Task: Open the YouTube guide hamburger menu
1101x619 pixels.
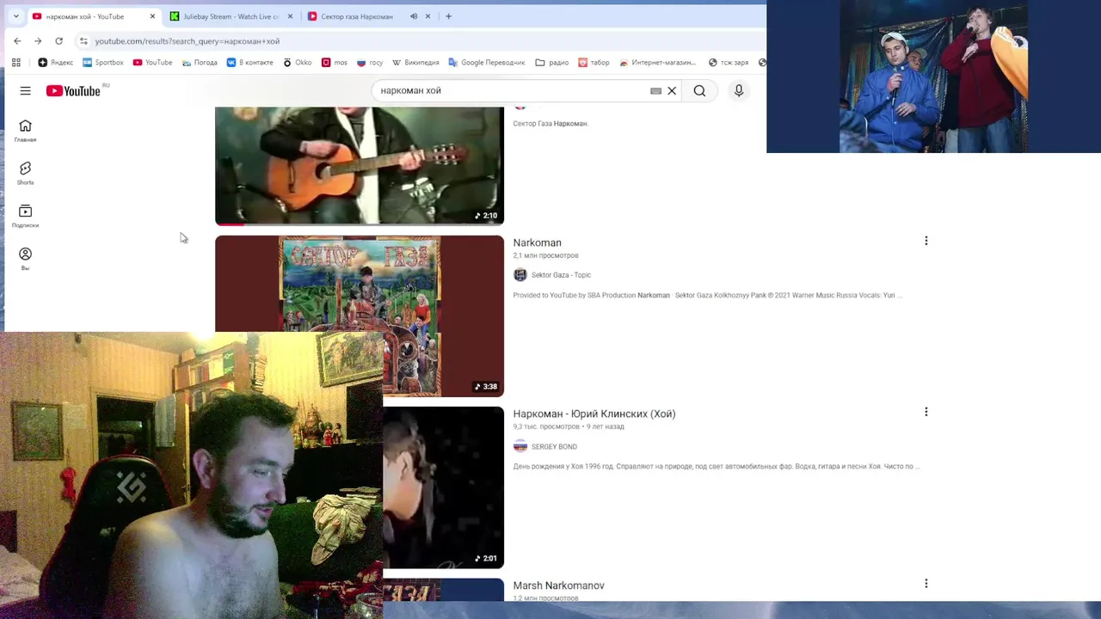Action: (25, 90)
